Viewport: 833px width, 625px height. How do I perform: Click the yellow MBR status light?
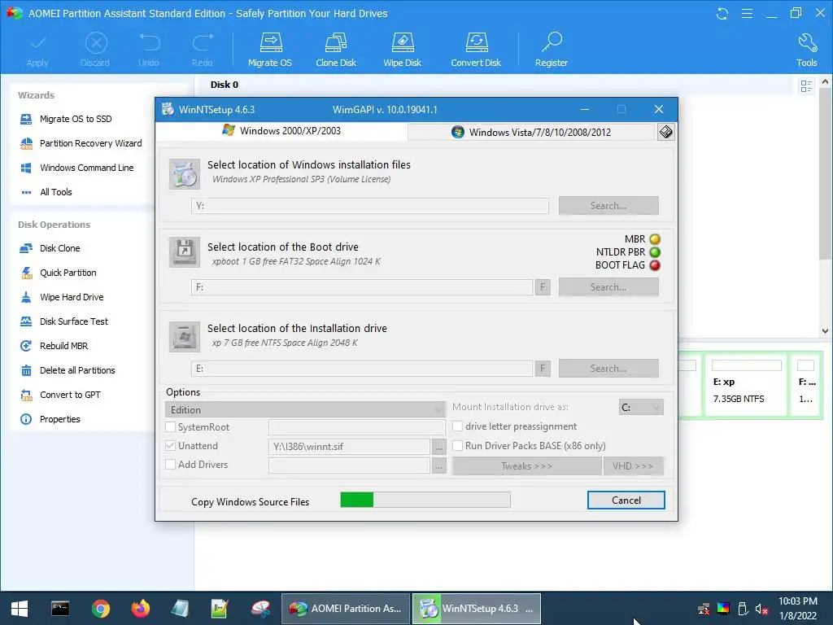point(655,239)
